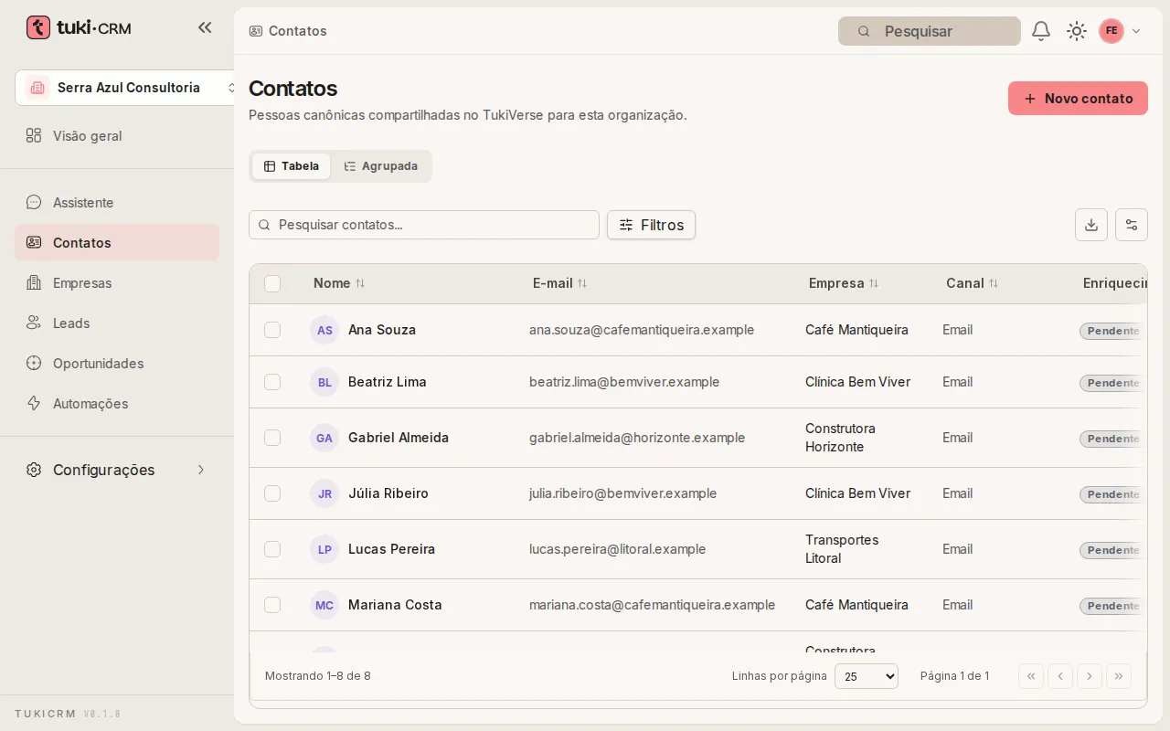Click the JR avatar for Júlia Ribeiro

[324, 493]
